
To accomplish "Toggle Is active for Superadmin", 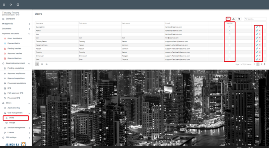I will click(x=230, y=27).
